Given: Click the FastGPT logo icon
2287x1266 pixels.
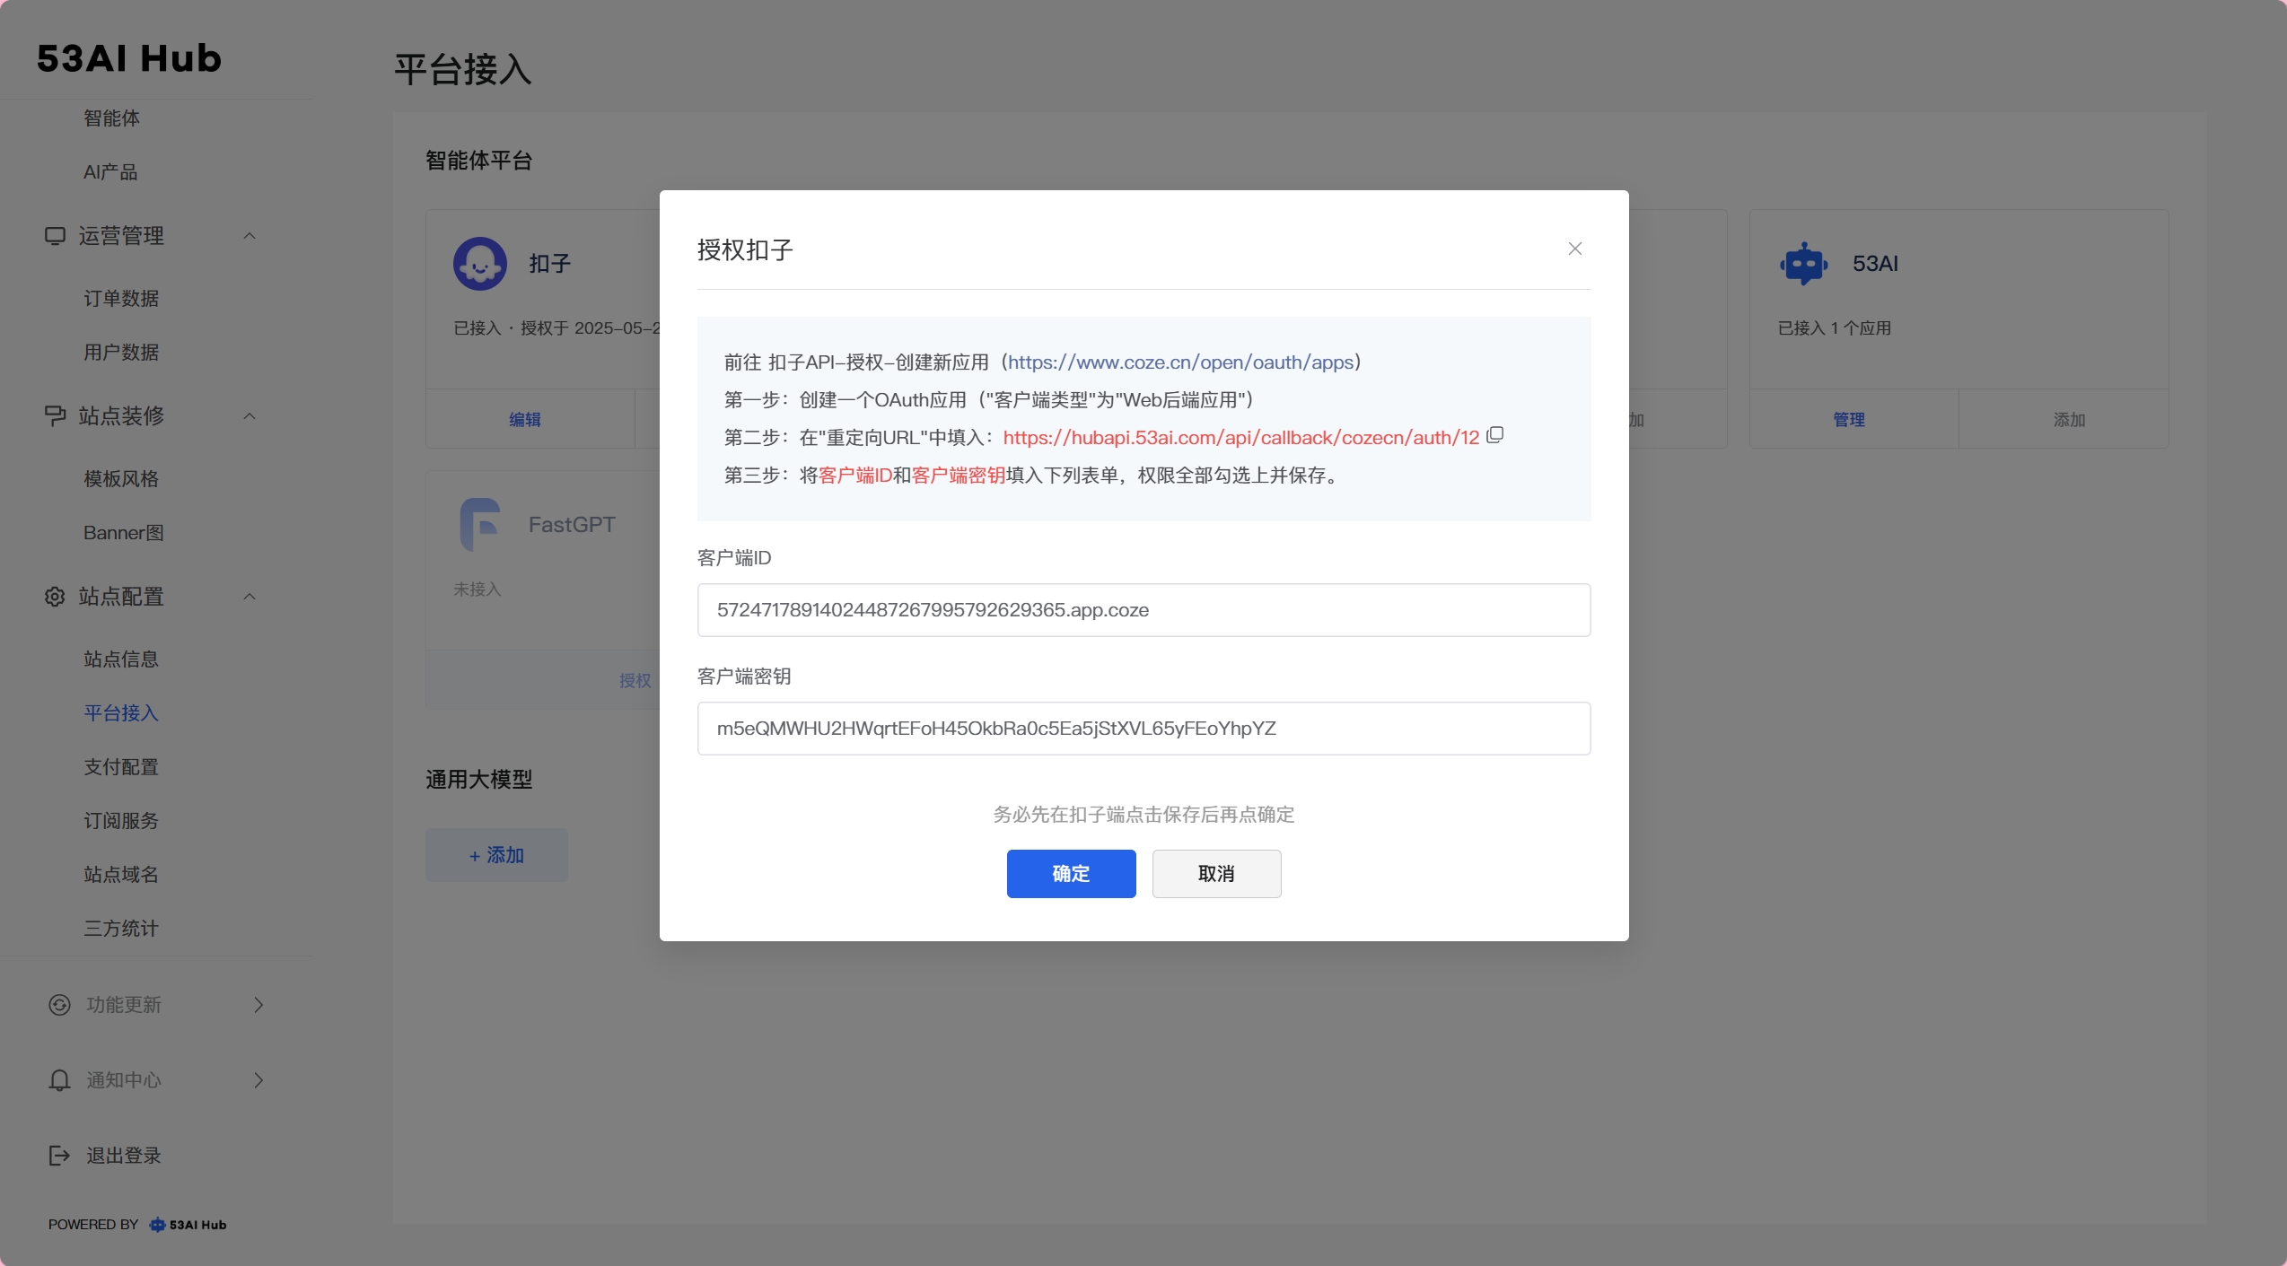Looking at the screenshot, I should pos(480,524).
